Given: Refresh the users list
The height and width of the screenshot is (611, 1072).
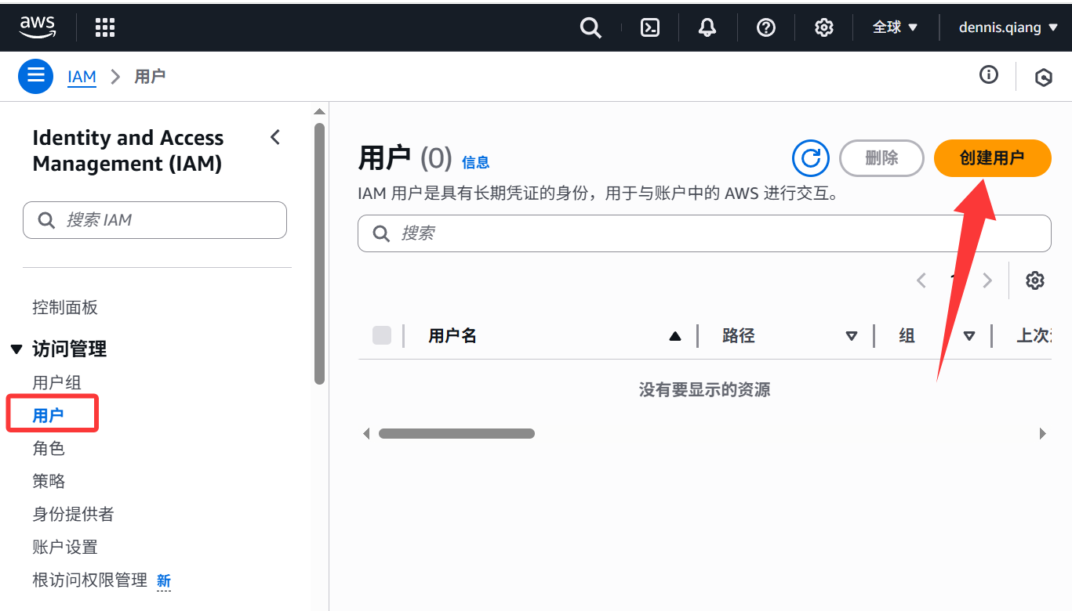Looking at the screenshot, I should click(x=811, y=158).
